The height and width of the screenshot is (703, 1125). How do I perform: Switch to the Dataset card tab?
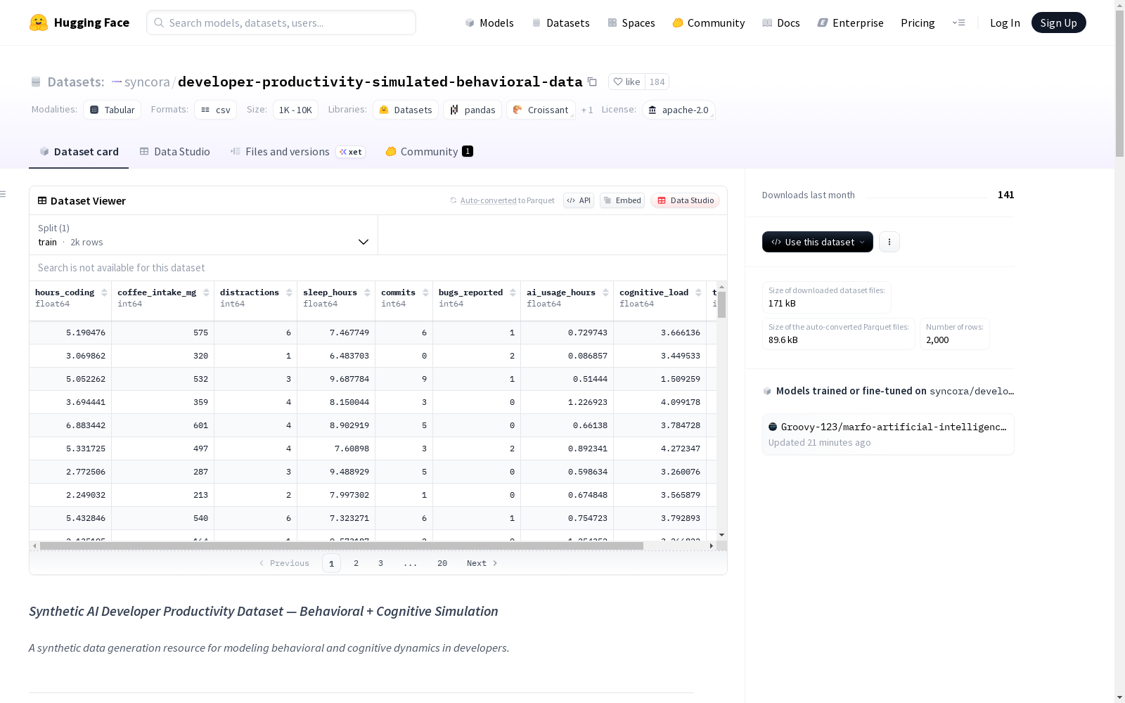point(79,152)
